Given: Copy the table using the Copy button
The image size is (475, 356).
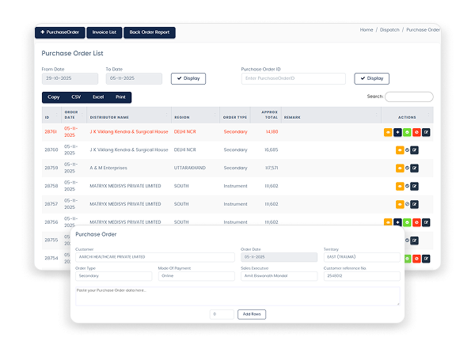Looking at the screenshot, I should [53, 97].
